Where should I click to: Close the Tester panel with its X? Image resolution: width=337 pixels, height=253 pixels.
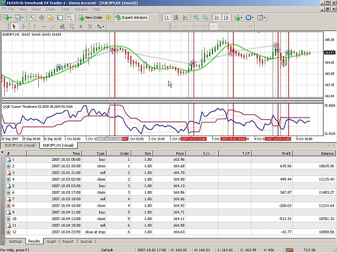click(2, 152)
